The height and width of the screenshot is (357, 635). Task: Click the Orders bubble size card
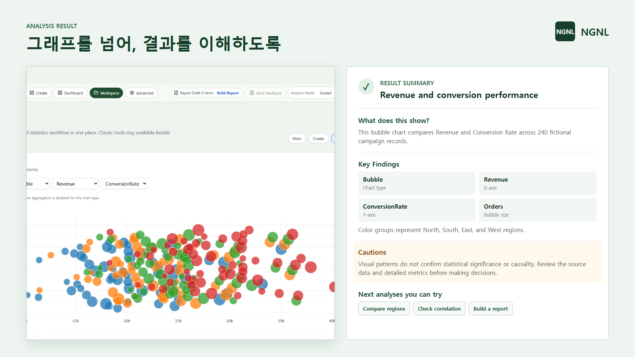tap(538, 210)
